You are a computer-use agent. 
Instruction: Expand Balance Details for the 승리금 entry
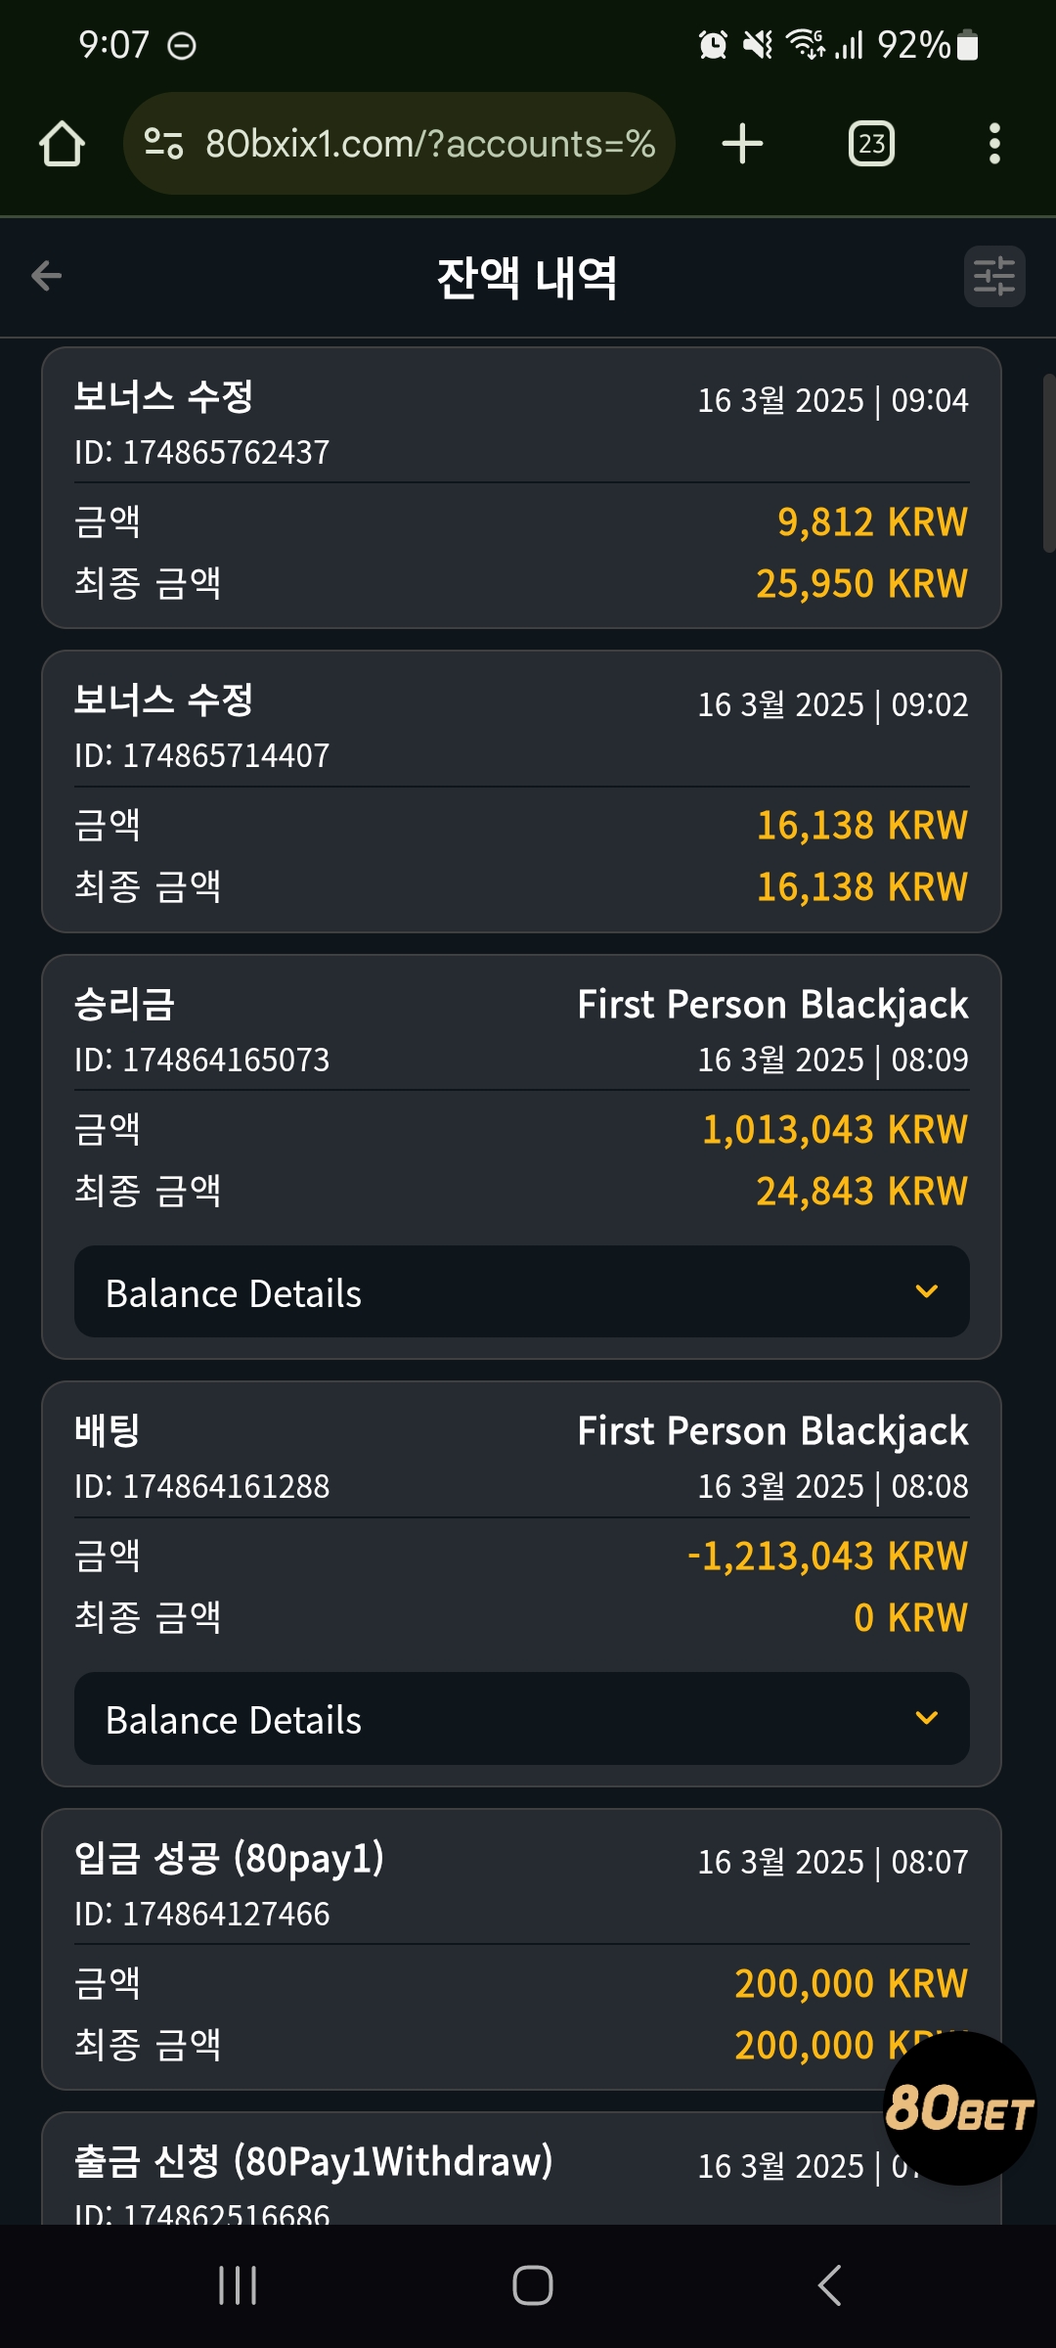click(522, 1292)
